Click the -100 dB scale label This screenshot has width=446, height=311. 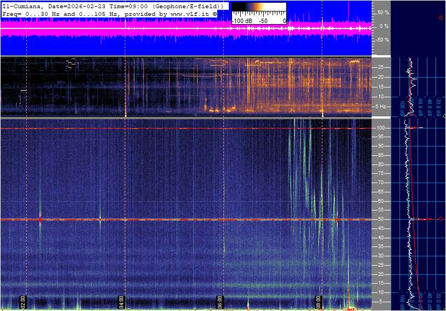(241, 20)
